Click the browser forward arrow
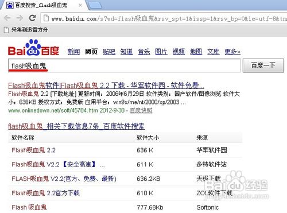Image resolution: width=287 pixels, height=213 pixels. [x=20, y=18]
